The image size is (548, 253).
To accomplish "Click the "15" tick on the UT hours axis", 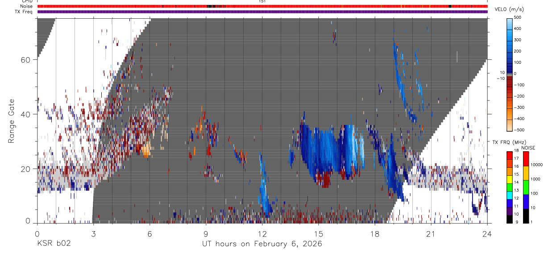I will click(318, 234).
